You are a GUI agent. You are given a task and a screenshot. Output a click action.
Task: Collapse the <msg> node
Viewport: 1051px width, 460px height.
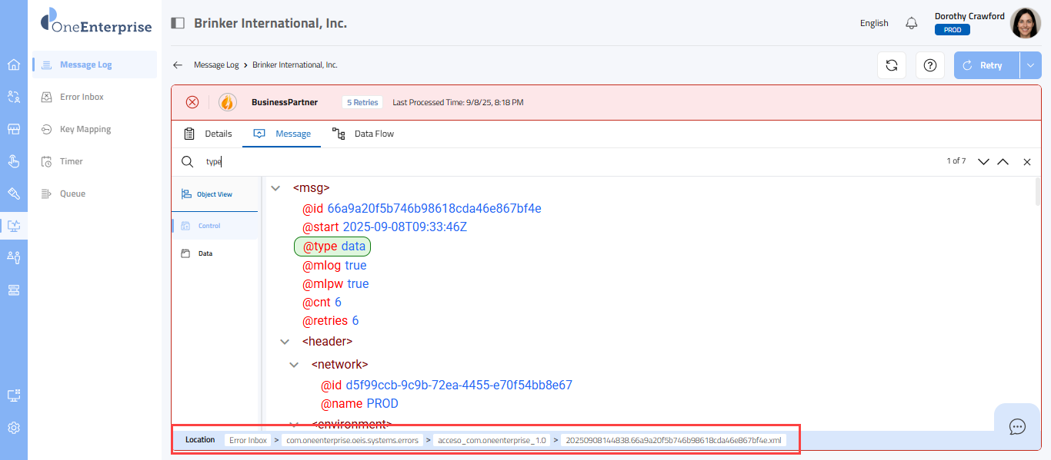point(275,187)
